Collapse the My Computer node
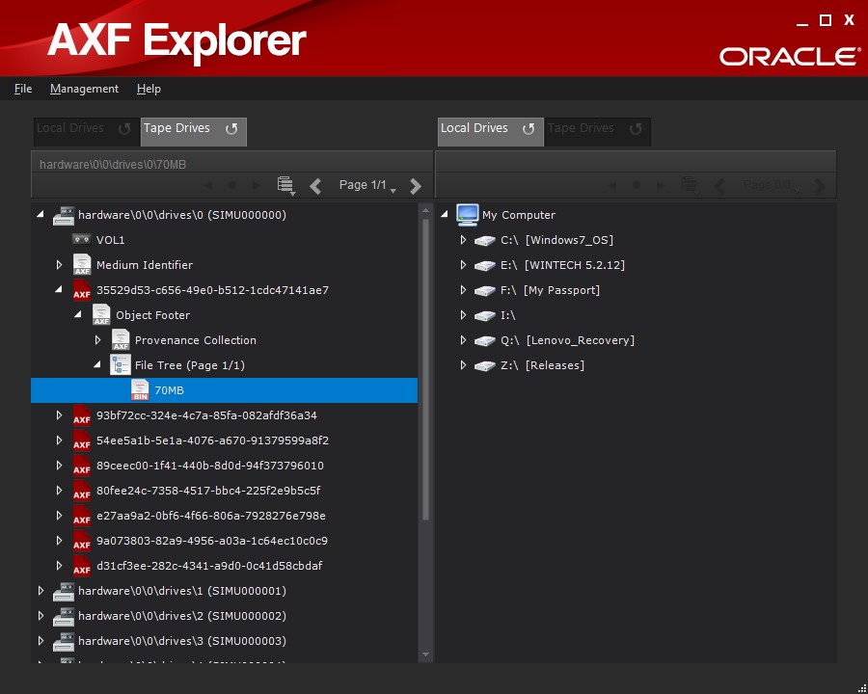 (x=444, y=214)
